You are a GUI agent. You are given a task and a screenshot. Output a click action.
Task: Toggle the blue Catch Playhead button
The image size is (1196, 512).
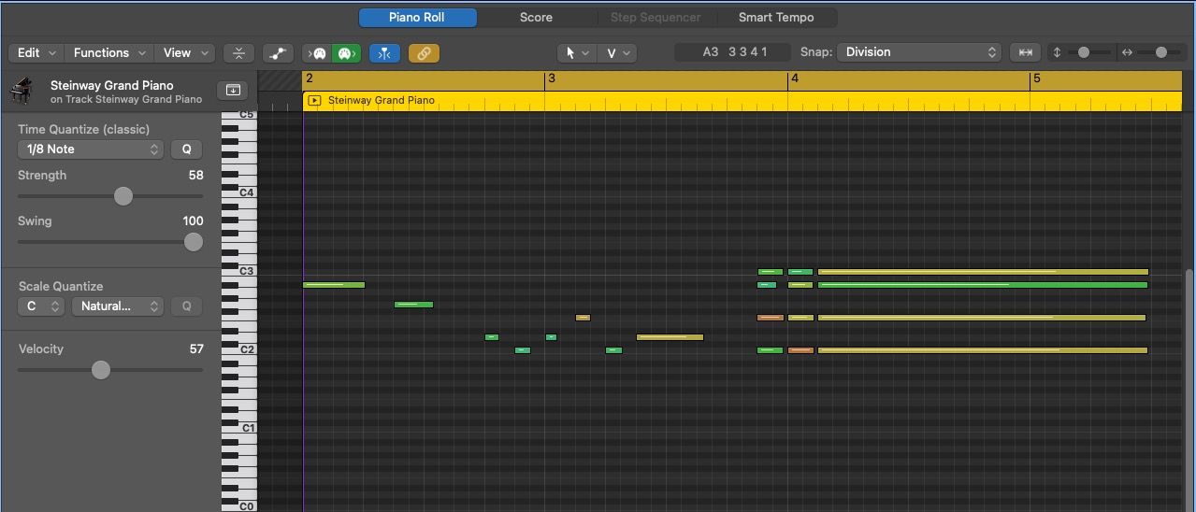(384, 53)
